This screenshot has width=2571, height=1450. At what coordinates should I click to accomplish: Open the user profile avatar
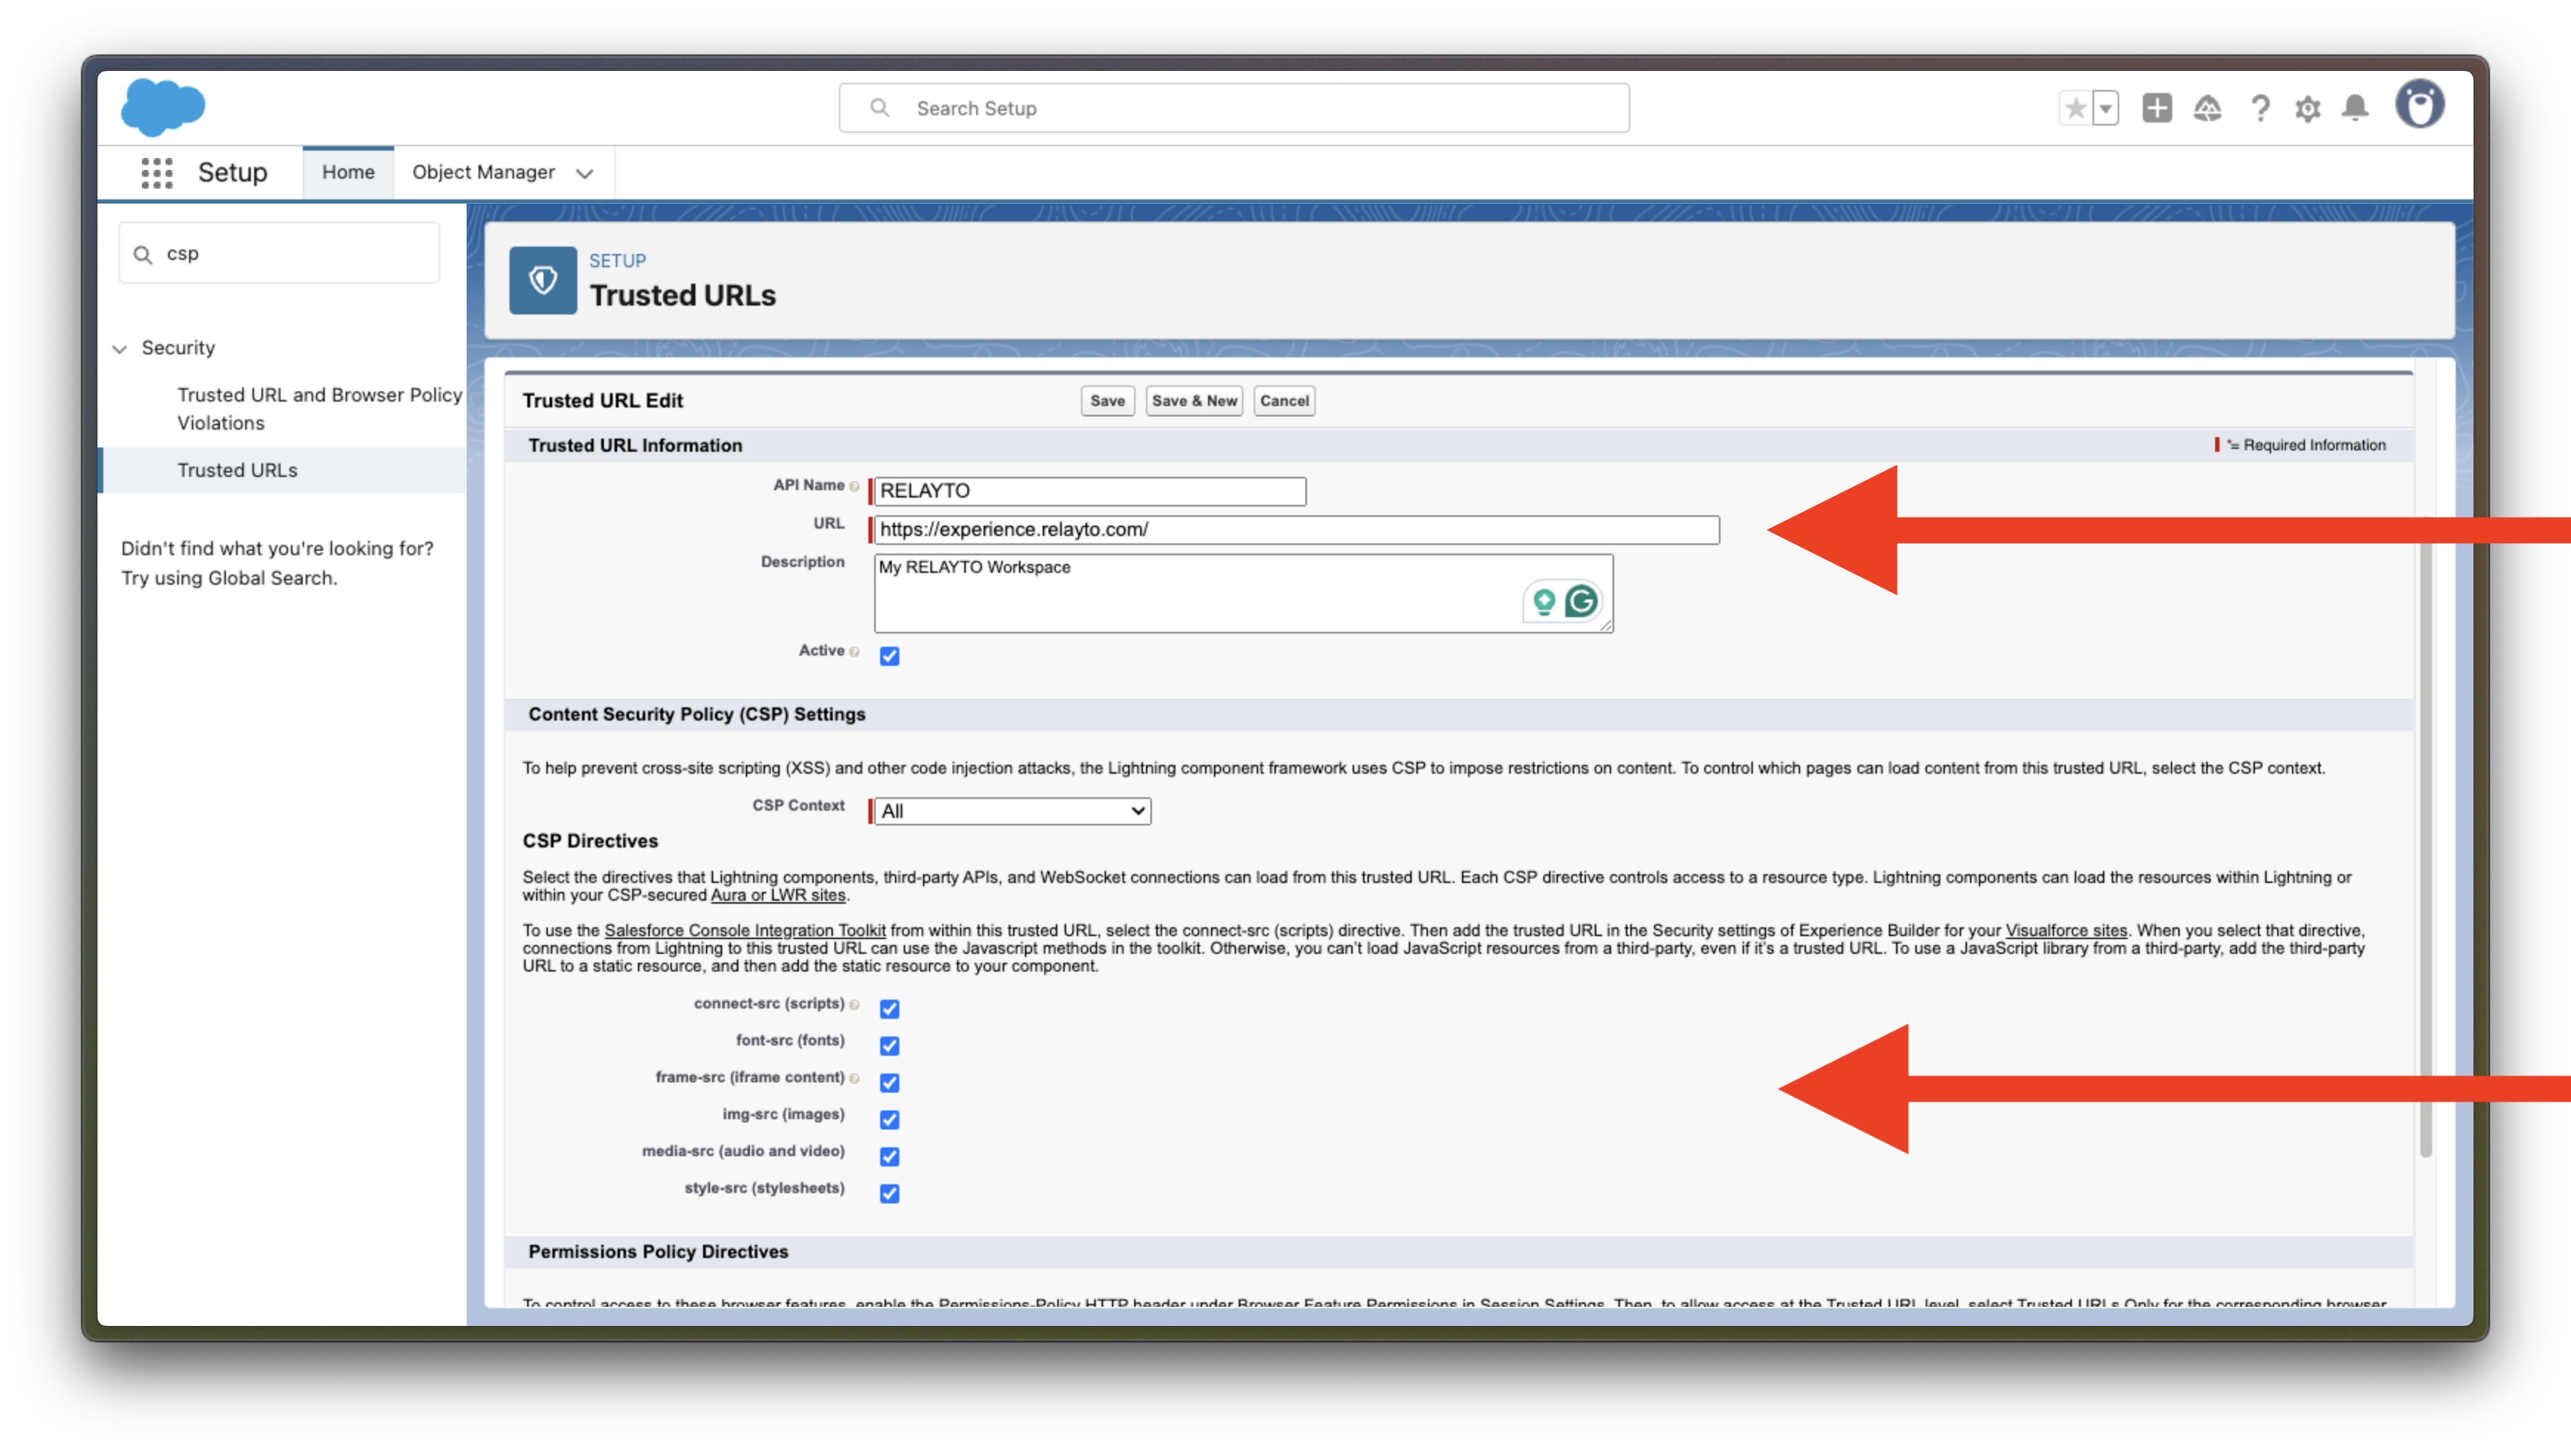pos(2420,106)
